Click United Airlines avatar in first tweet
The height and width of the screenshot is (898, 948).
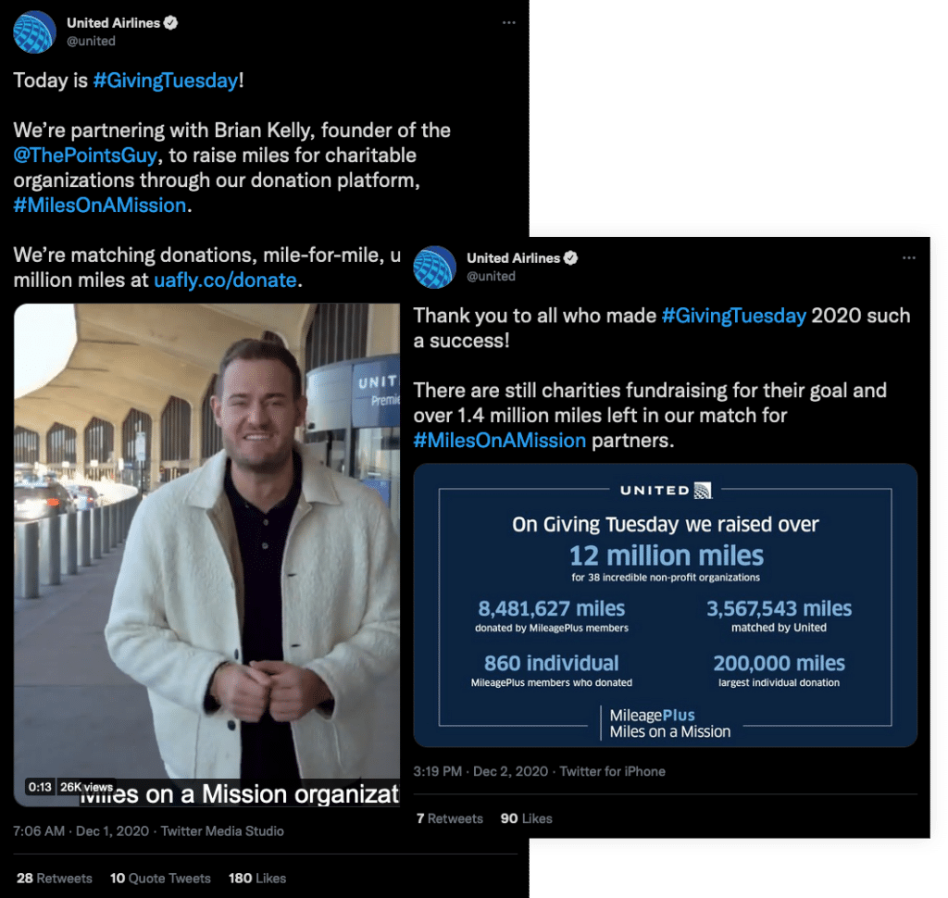pyautogui.click(x=34, y=31)
